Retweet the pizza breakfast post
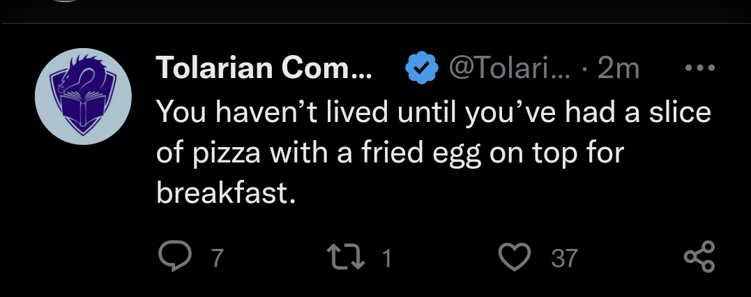 coord(346,257)
